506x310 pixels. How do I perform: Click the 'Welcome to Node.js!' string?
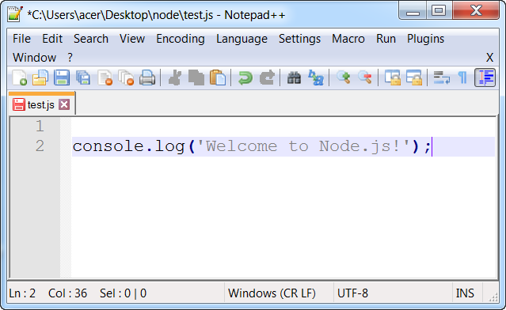tap(303, 146)
